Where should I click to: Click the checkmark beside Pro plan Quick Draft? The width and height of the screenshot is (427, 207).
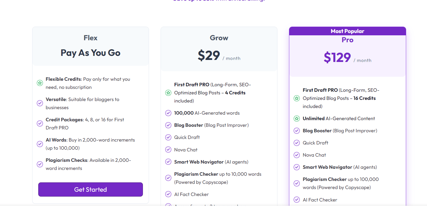tap(297, 143)
